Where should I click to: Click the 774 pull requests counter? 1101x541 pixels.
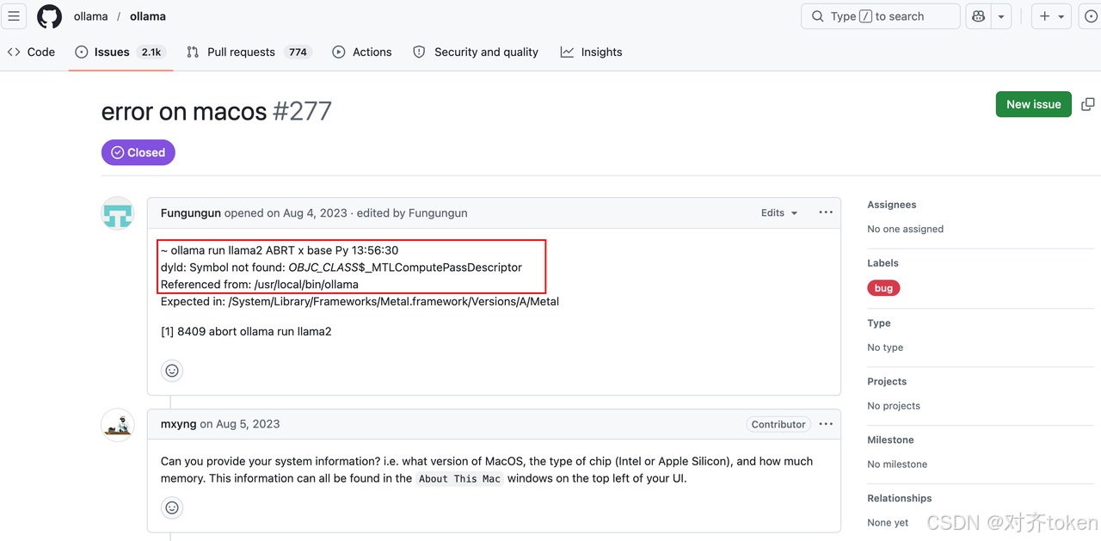[298, 52]
